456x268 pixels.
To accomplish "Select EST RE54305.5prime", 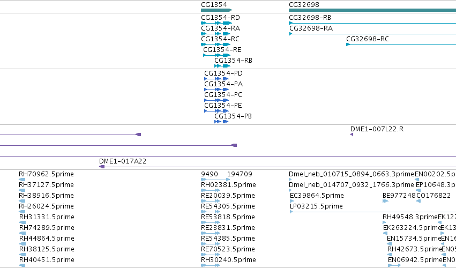I will [228, 206].
